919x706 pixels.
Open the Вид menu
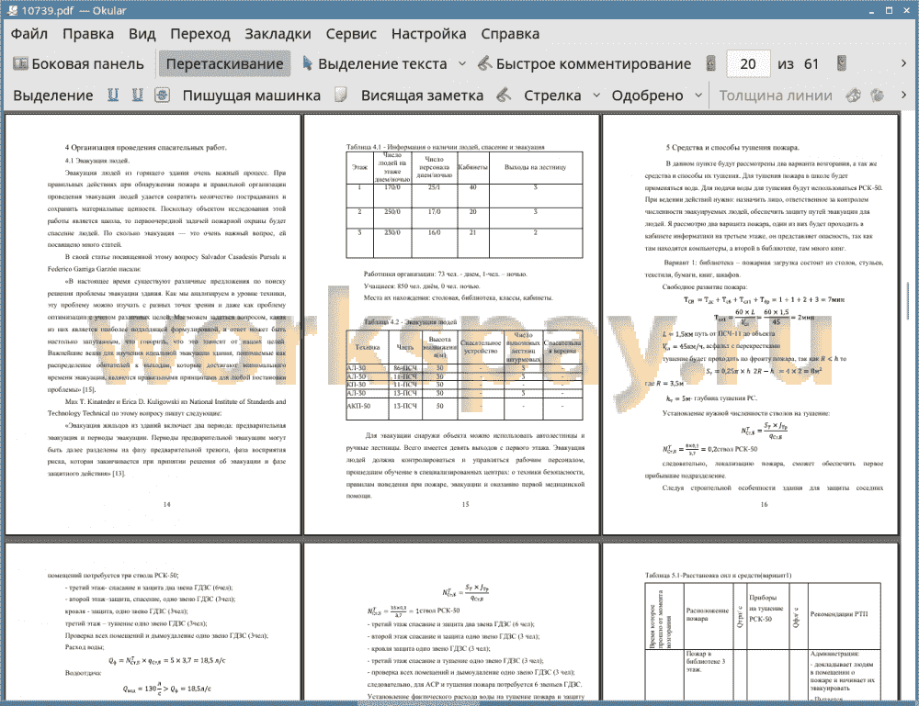tap(142, 34)
